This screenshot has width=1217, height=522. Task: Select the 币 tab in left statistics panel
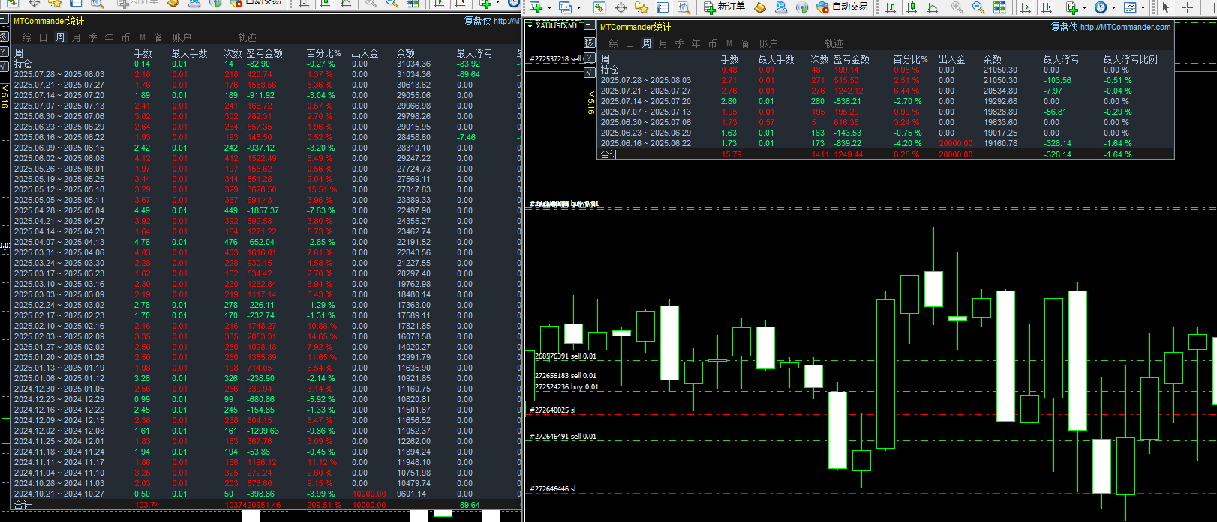click(x=125, y=37)
